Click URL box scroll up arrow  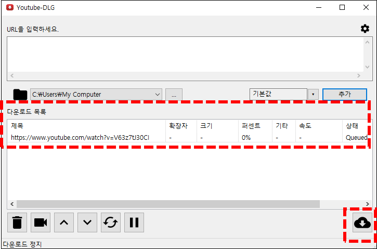[368, 42]
